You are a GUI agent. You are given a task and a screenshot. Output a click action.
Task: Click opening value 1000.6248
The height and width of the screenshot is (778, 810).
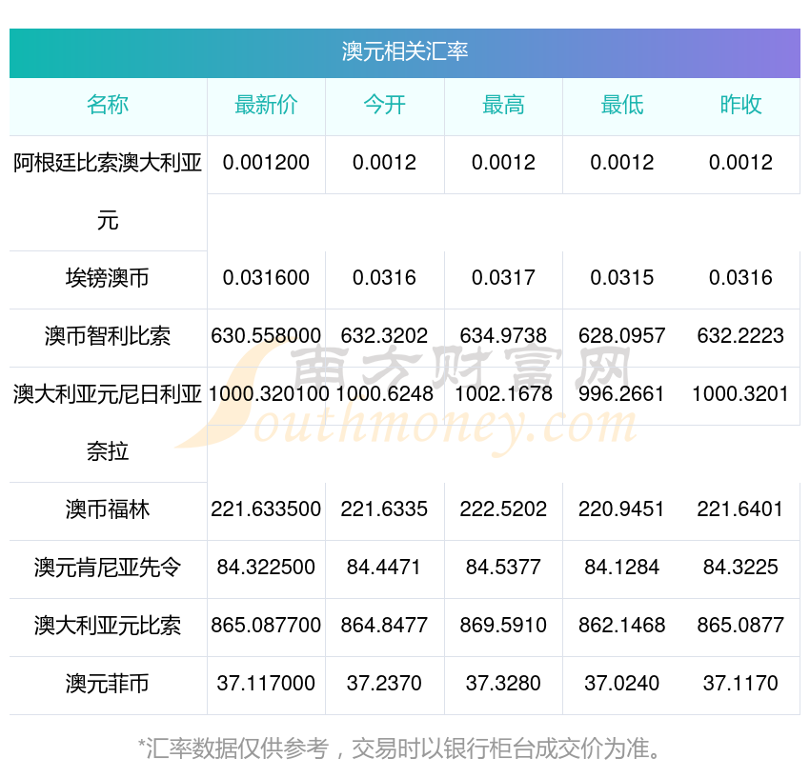tap(384, 394)
